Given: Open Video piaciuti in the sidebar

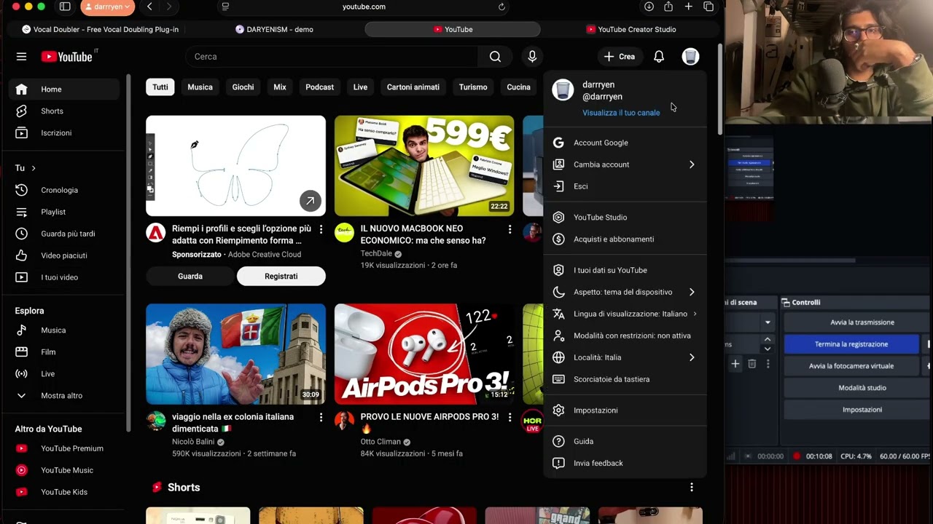Looking at the screenshot, I should click(x=64, y=255).
